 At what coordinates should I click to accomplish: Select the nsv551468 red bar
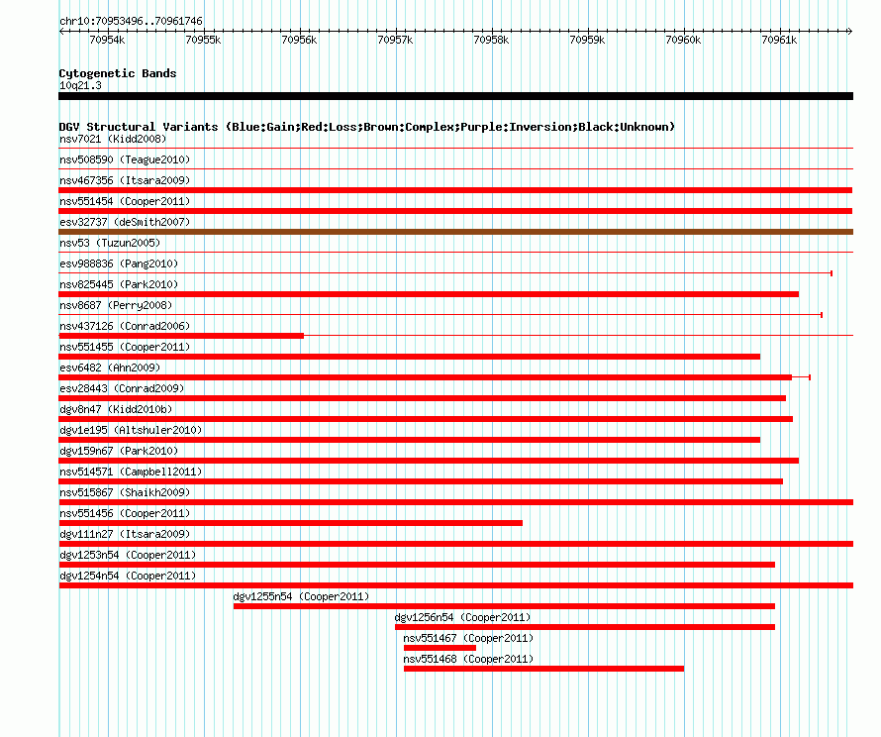[x=543, y=669]
